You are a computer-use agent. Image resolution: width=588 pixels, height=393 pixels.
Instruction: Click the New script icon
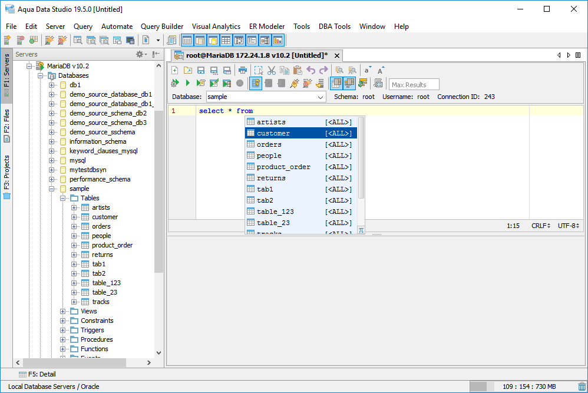(x=174, y=70)
